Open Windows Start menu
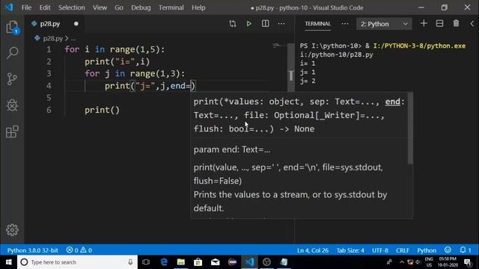Screen dimensions: 479x269 point(8,262)
